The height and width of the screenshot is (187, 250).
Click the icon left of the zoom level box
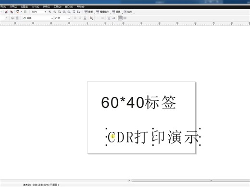[x=25, y=12]
